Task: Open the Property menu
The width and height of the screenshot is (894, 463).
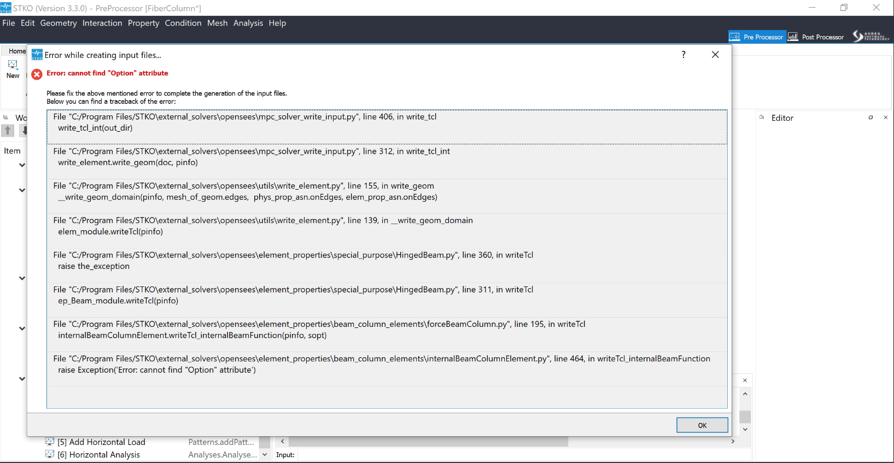Action: point(143,23)
